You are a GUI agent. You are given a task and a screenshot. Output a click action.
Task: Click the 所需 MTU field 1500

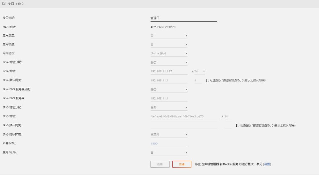[x=169, y=143]
